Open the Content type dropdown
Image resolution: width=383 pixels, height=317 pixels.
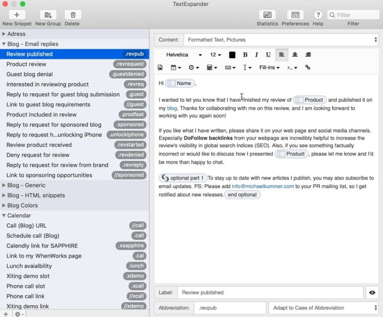281,40
